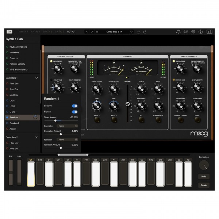Toggle the chorus Sync button
219x219 pixels.
(x=197, y=120)
